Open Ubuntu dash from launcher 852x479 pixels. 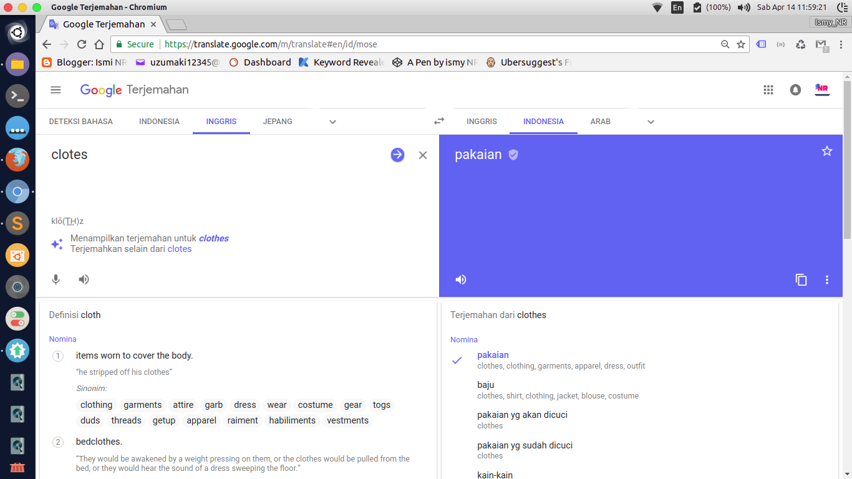[x=17, y=32]
